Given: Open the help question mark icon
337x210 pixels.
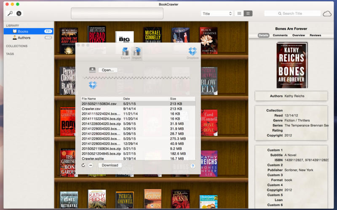Looking at the screenshot, I should pos(193,166).
